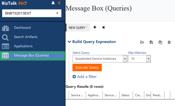
Task: Collapse the sidebar with orange arrow
Action: click(59, 3)
